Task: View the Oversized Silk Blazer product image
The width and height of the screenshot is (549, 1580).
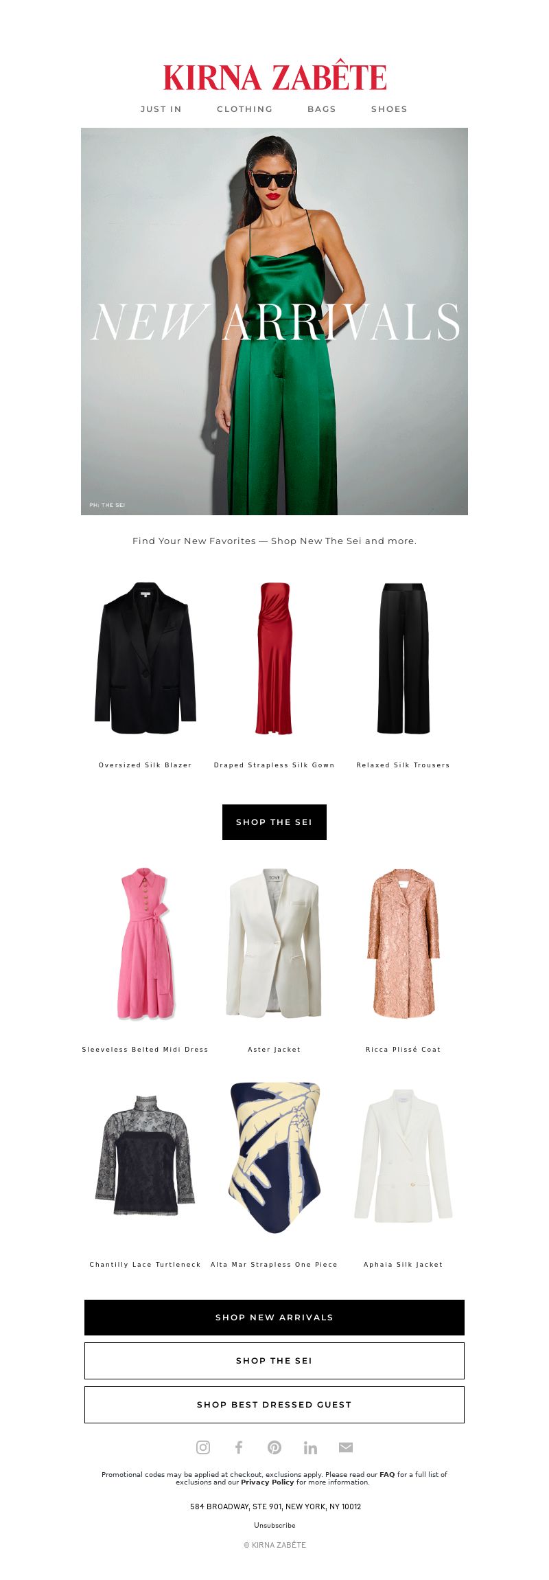Action: click(145, 658)
